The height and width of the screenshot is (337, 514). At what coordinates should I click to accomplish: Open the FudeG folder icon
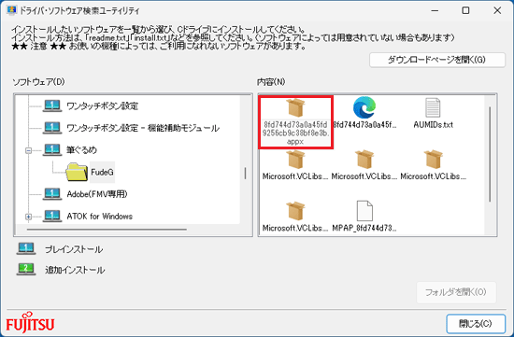pos(77,172)
